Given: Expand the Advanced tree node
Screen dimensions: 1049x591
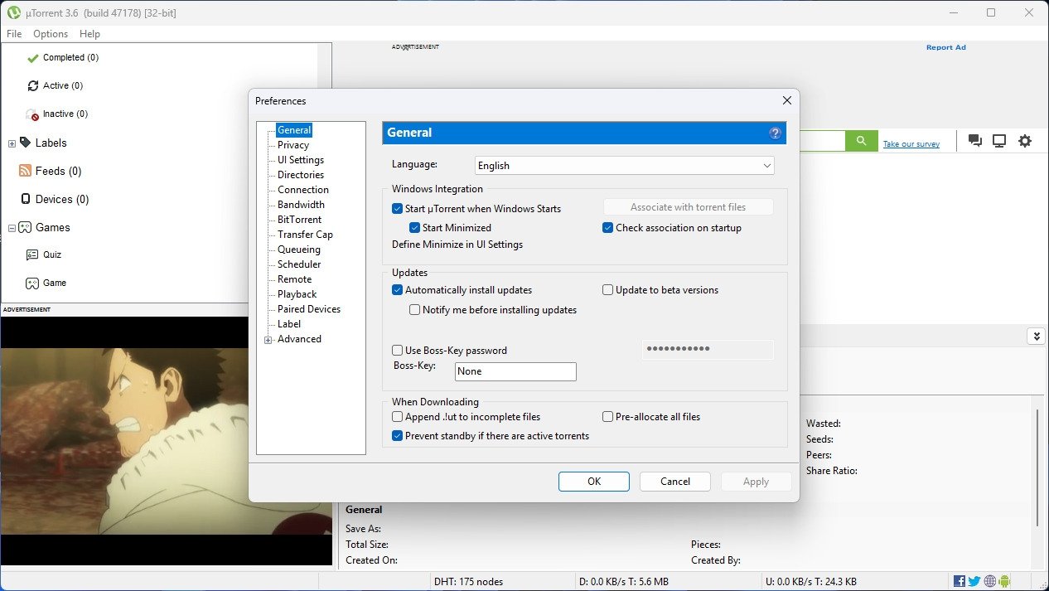Looking at the screenshot, I should [268, 340].
